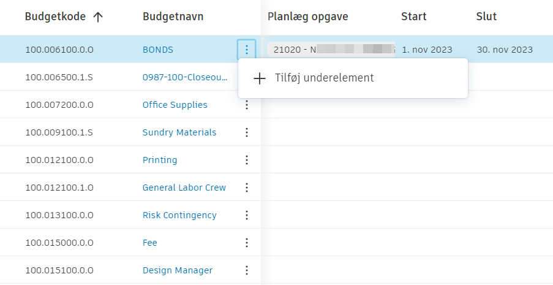The height and width of the screenshot is (285, 553).
Task: Open the three-dot menu for Printing
Action: 247,160
